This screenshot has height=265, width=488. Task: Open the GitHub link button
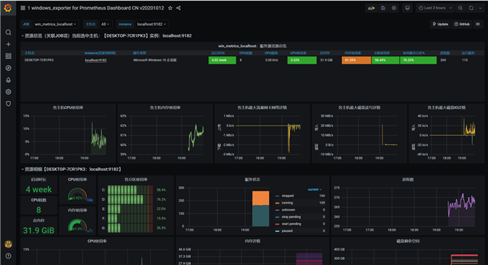462,24
